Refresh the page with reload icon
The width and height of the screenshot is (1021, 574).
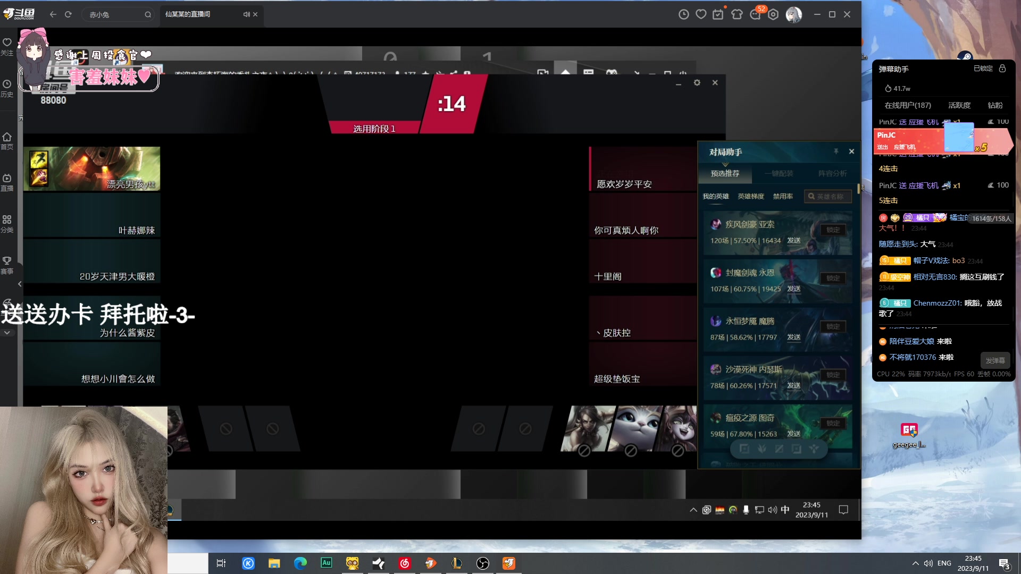click(68, 14)
